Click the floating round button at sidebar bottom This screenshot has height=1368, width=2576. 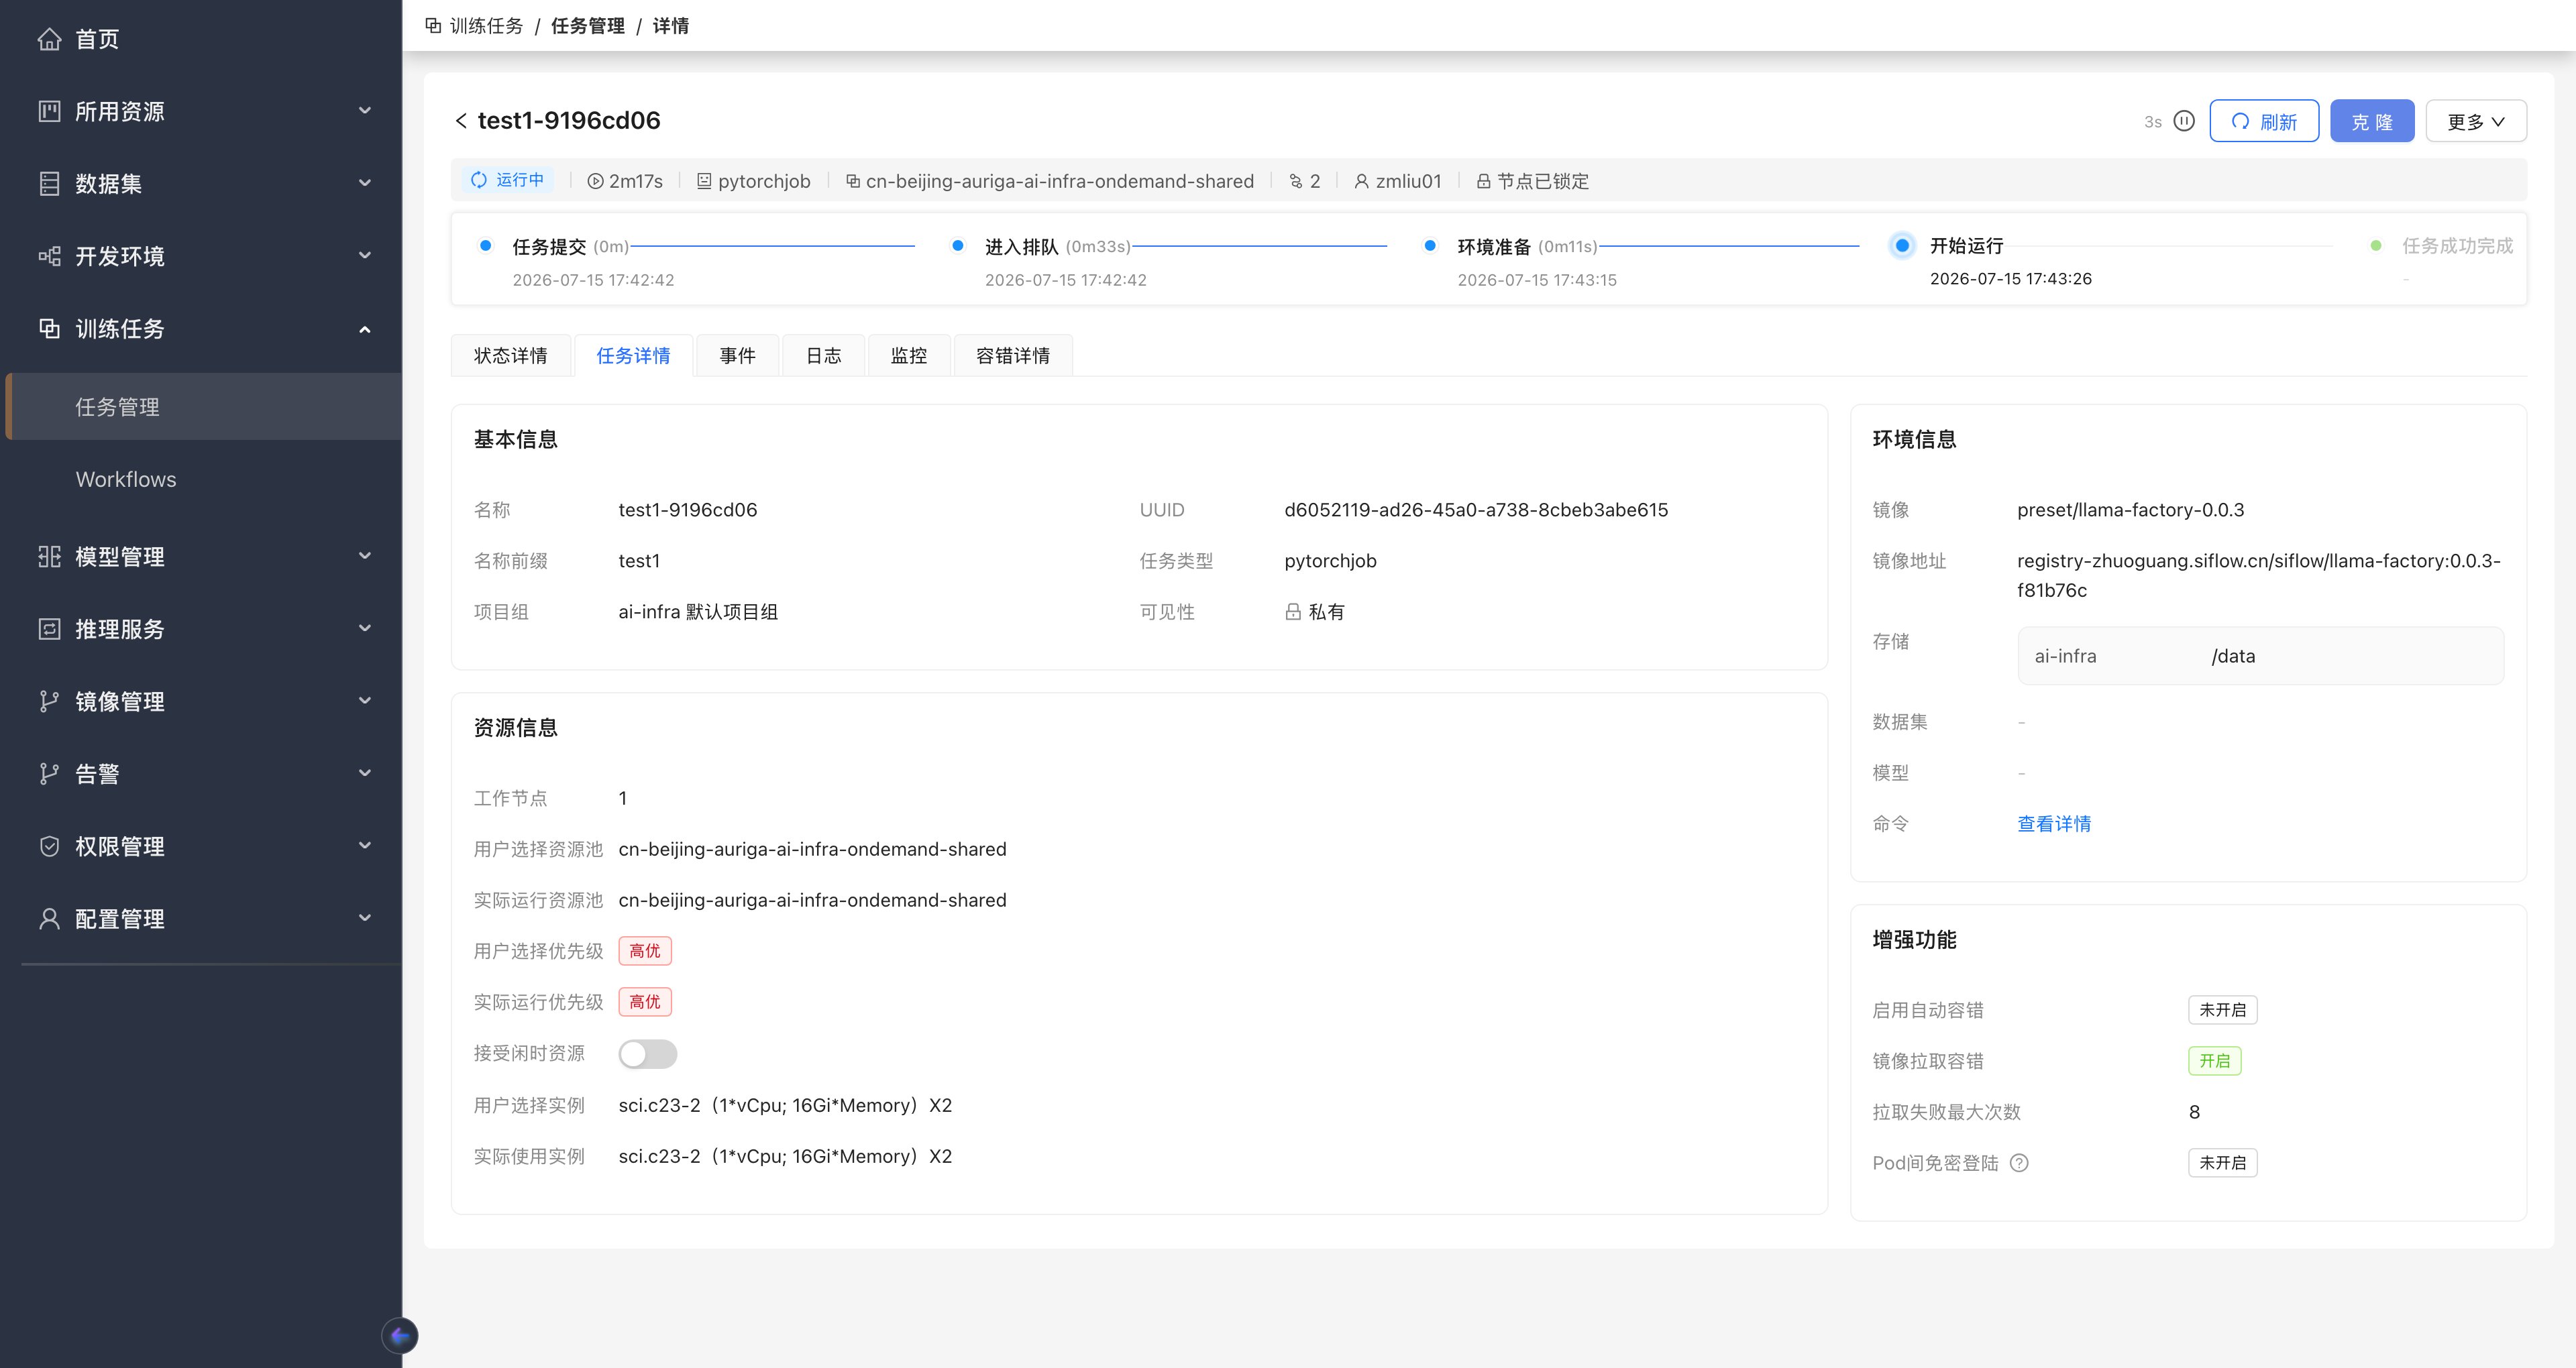click(x=400, y=1336)
